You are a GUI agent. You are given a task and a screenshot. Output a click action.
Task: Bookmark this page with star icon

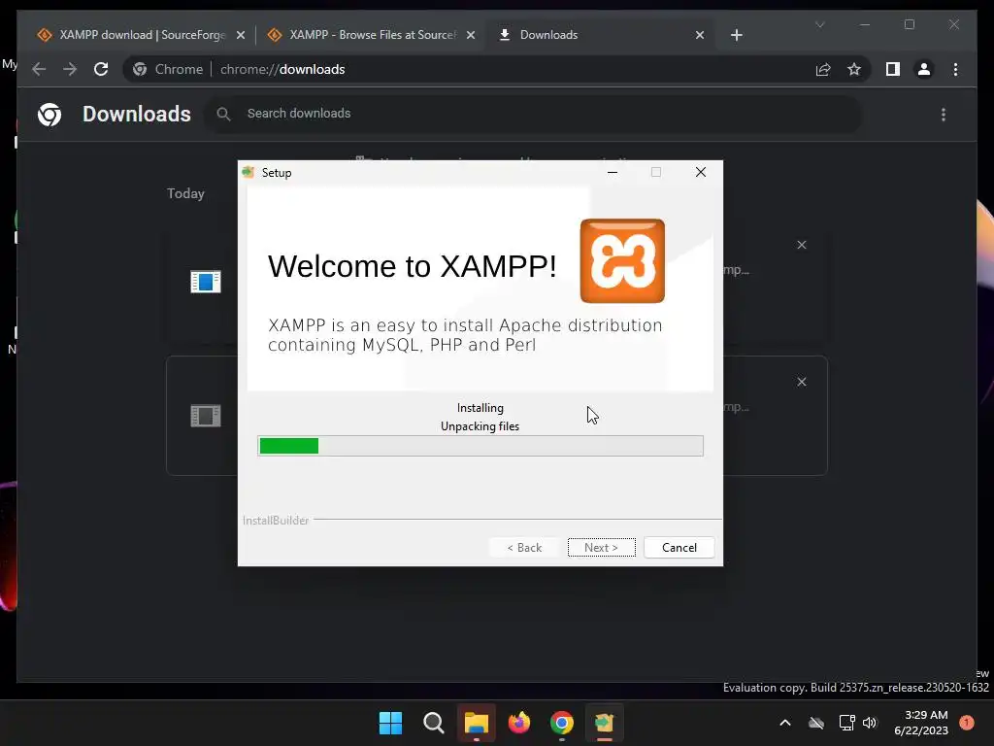(x=854, y=69)
